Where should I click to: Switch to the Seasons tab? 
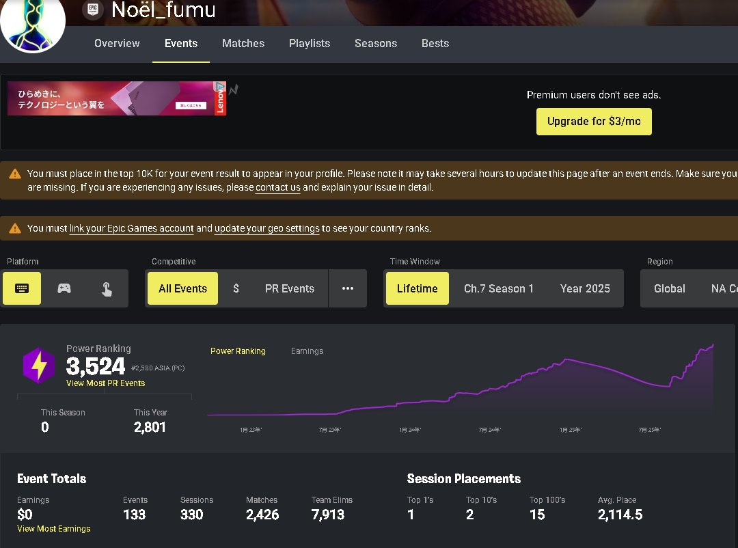376,43
